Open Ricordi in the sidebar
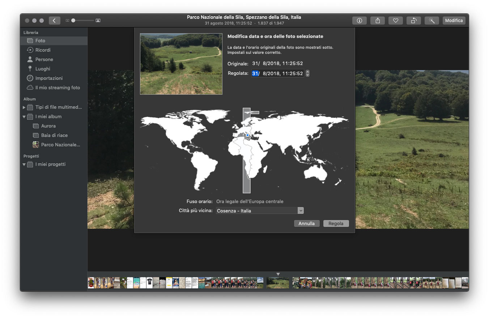Screen dimensions: 489x318 [x=43, y=50]
